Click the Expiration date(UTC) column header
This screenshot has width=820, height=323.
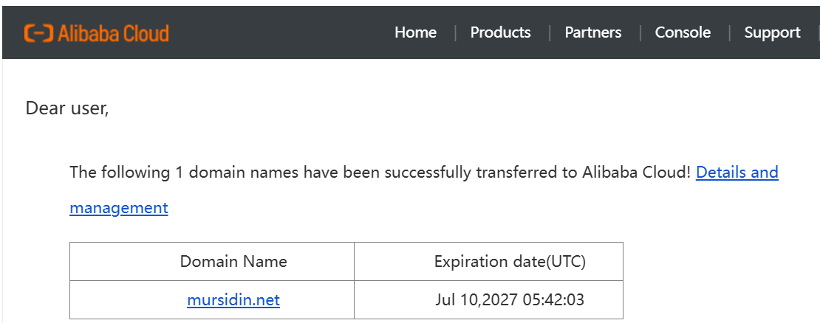pyautogui.click(x=510, y=261)
